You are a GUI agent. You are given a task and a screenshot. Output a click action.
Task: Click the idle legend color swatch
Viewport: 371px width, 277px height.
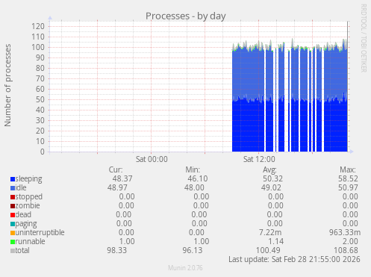click(13, 188)
